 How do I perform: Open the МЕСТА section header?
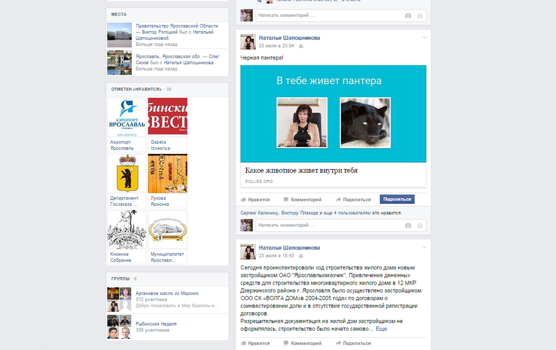119,14
